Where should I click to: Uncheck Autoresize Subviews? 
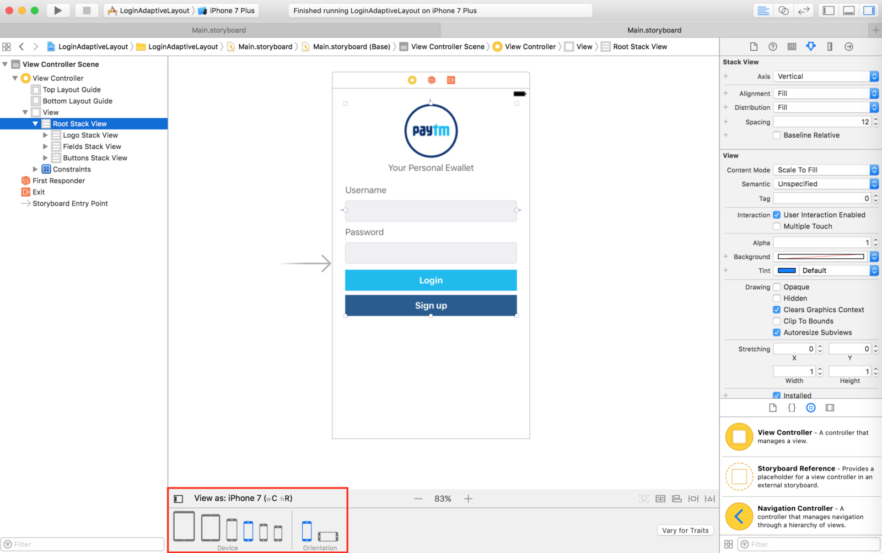pyautogui.click(x=777, y=333)
